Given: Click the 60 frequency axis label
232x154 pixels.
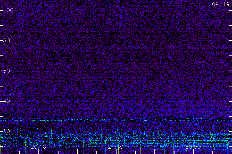Looking at the screenshot, I should [x=7, y=71].
